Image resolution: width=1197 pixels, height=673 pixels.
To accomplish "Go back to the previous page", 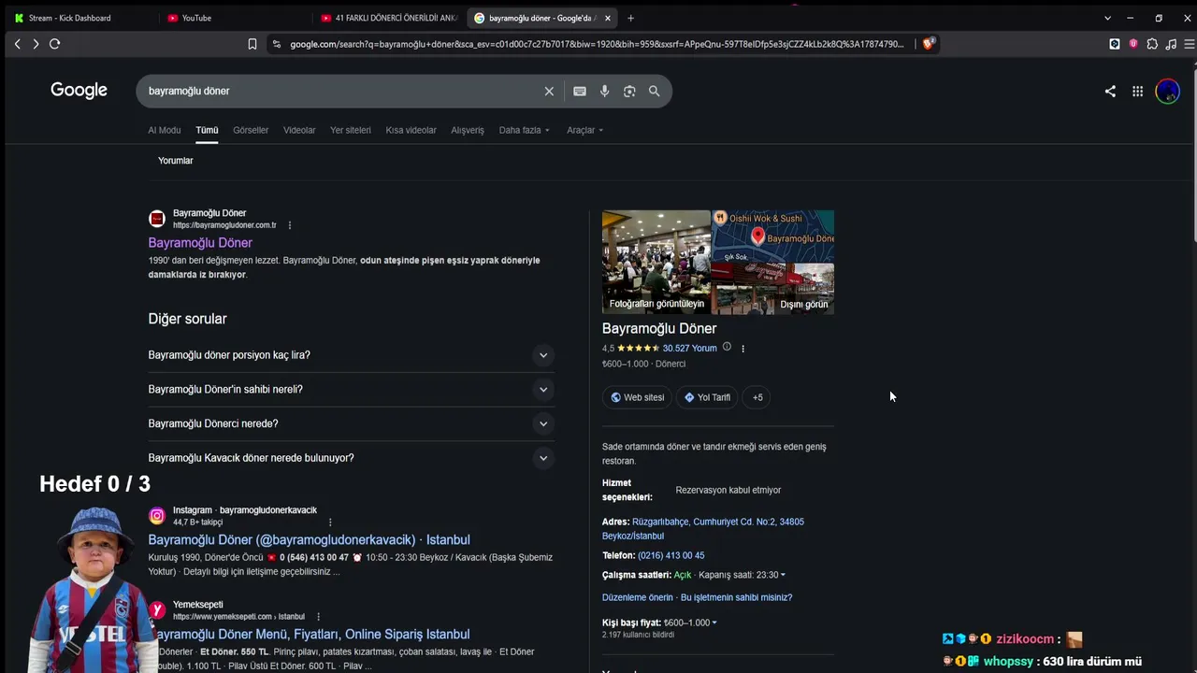I will (17, 44).
